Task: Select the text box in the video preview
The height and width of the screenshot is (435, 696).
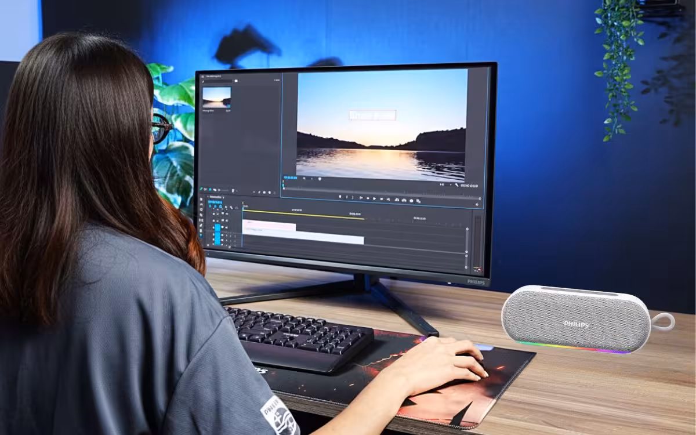Action: click(372, 115)
